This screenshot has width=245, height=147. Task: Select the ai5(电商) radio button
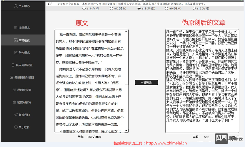click(x=194, y=9)
